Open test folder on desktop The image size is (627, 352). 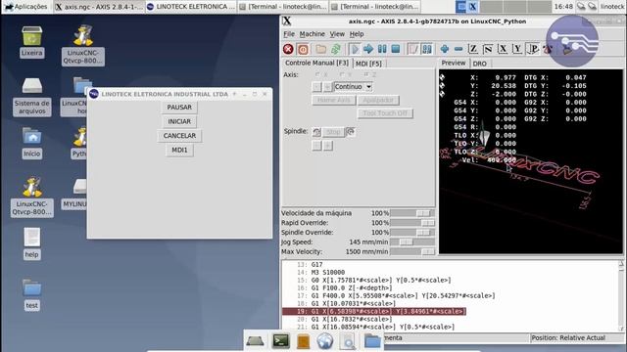pyautogui.click(x=31, y=294)
